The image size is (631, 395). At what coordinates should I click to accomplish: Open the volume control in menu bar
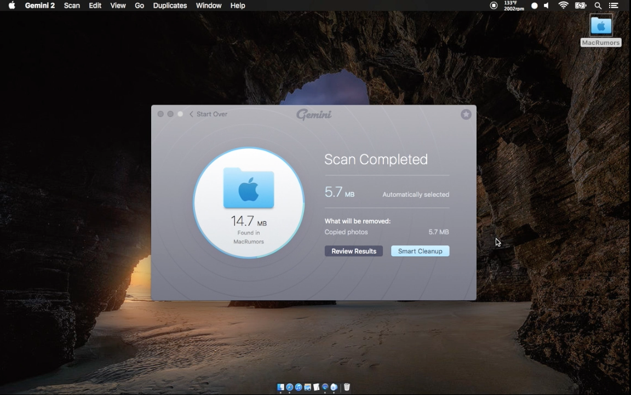(x=546, y=5)
